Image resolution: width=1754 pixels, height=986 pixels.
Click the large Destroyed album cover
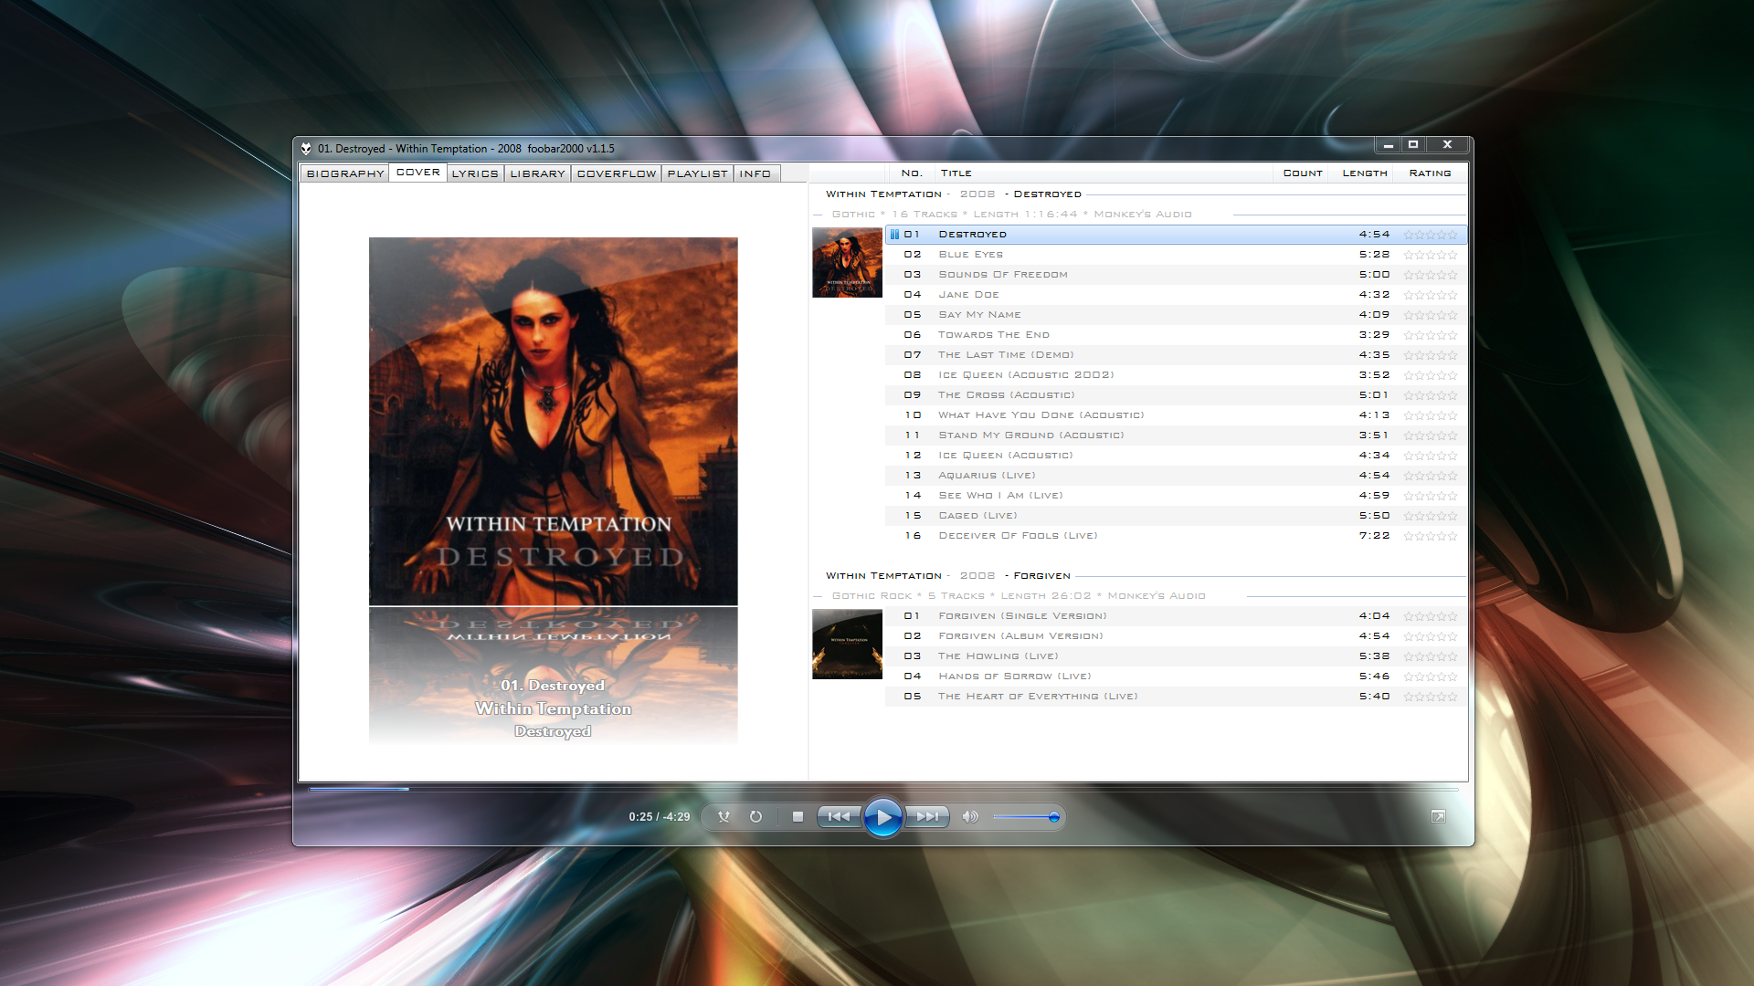pyautogui.click(x=554, y=422)
